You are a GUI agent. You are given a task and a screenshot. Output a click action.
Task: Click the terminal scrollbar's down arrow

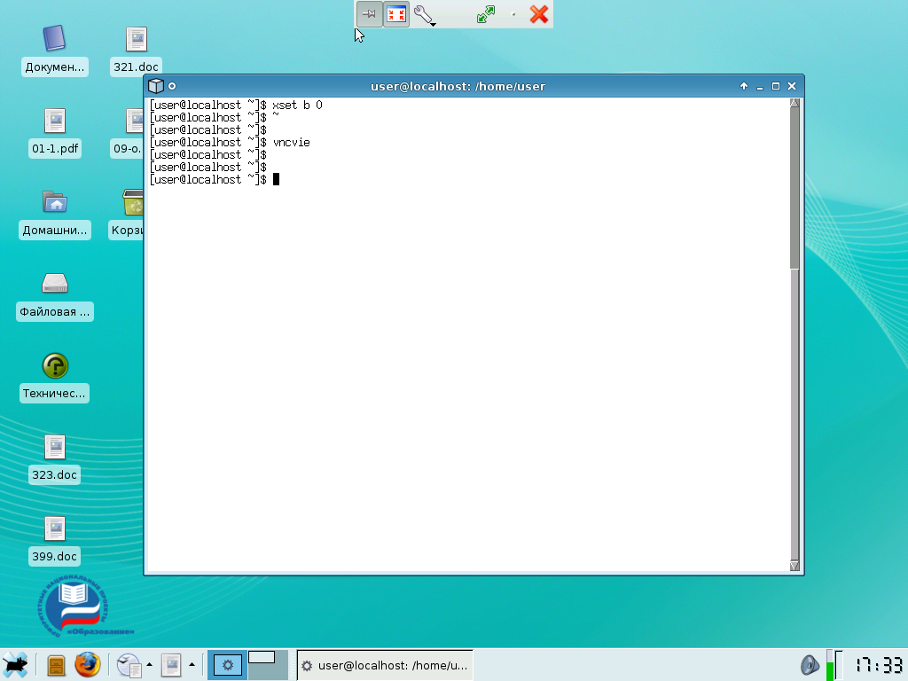coord(794,565)
